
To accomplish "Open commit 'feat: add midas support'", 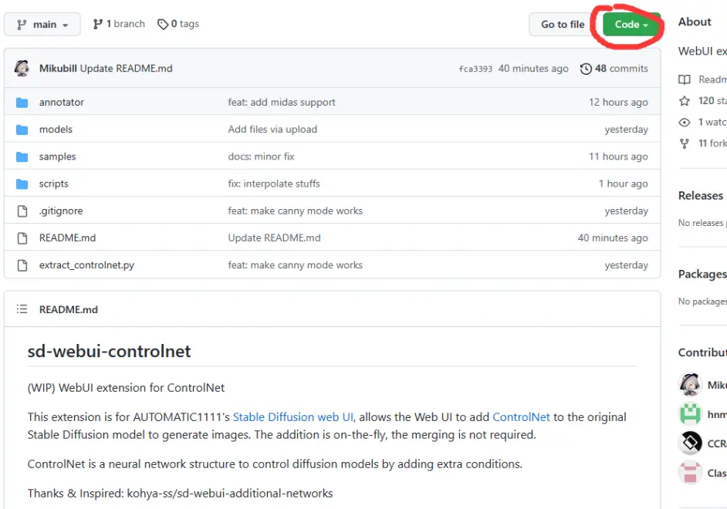I will point(282,103).
